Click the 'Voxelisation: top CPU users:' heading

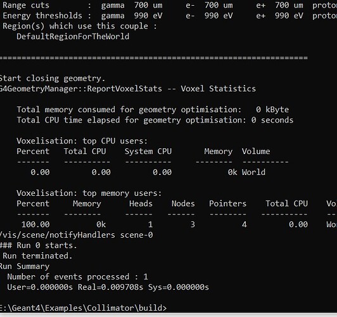82,141
